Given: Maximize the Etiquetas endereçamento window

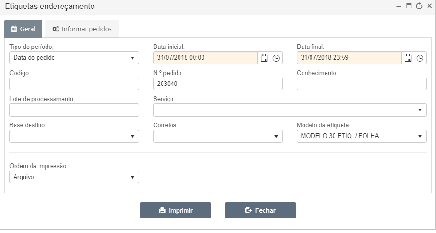Looking at the screenshot, I should (x=409, y=6).
